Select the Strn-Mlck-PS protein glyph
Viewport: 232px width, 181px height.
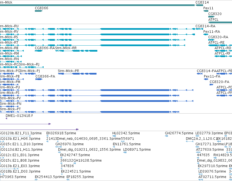(x=89, y=96)
